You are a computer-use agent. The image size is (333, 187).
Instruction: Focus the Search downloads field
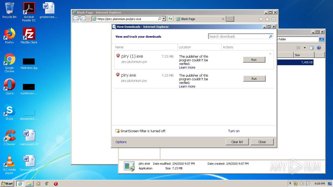click(x=239, y=36)
